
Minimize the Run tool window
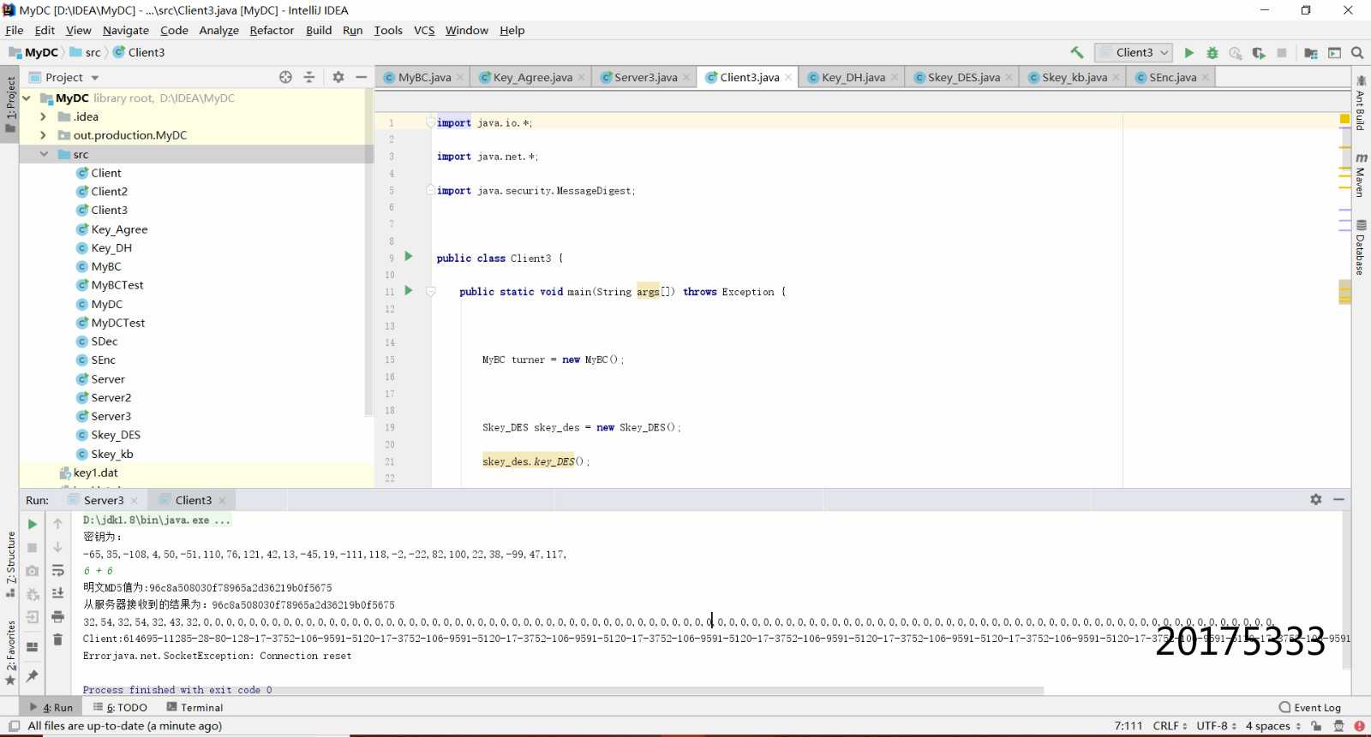(1339, 500)
